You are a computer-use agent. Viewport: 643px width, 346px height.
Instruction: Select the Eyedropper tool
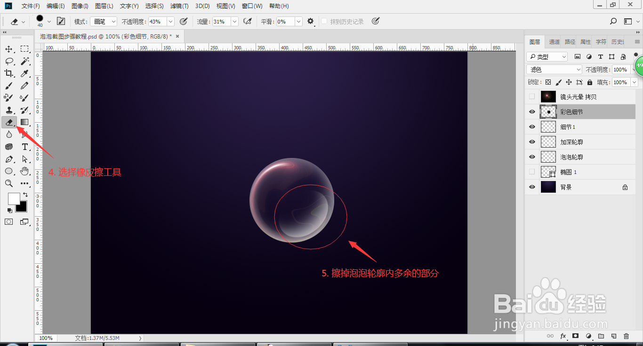[x=24, y=73]
